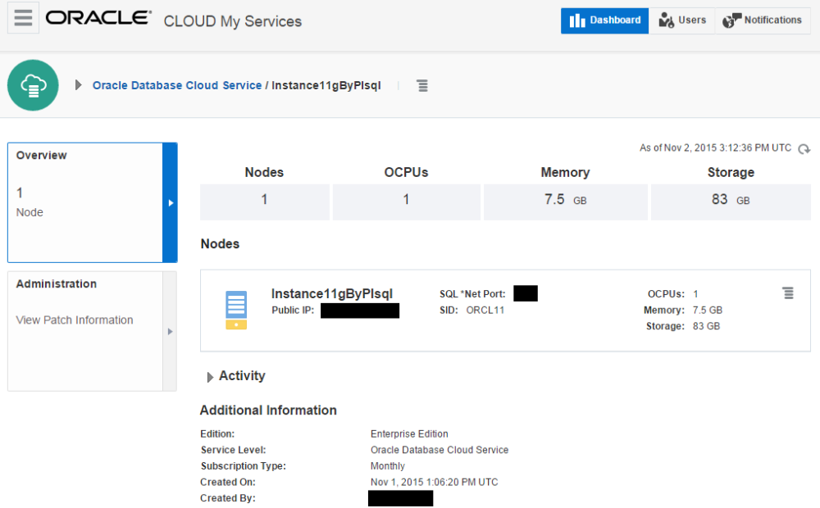Click the Notifications globe icon
Image resolution: width=820 pixels, height=508 pixels.
coord(729,20)
